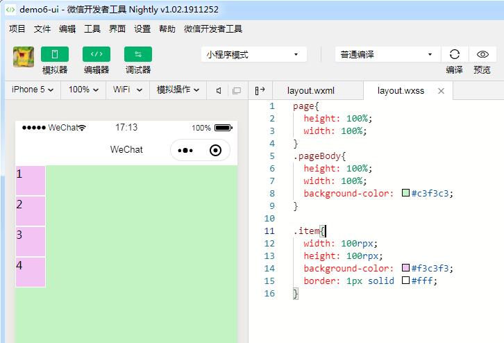Click the app icon in title bar

pos(10,9)
